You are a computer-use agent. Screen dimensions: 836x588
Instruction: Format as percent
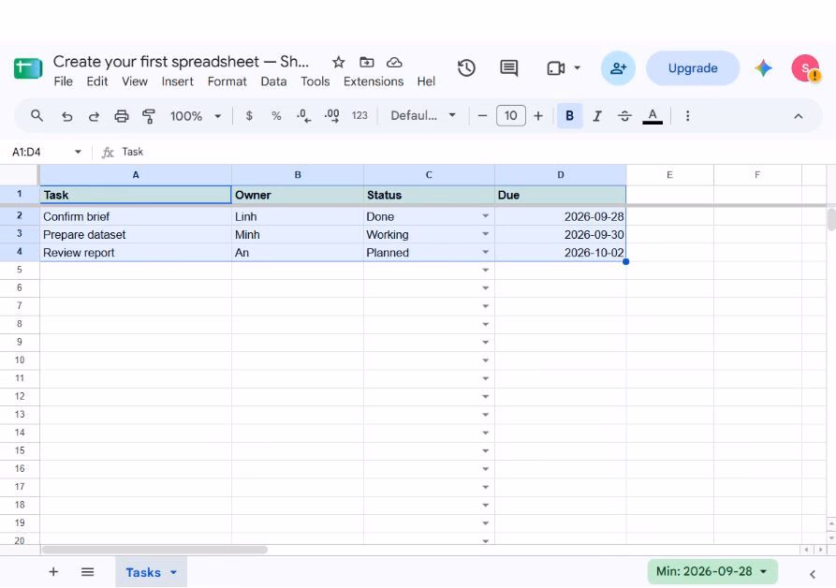click(276, 116)
